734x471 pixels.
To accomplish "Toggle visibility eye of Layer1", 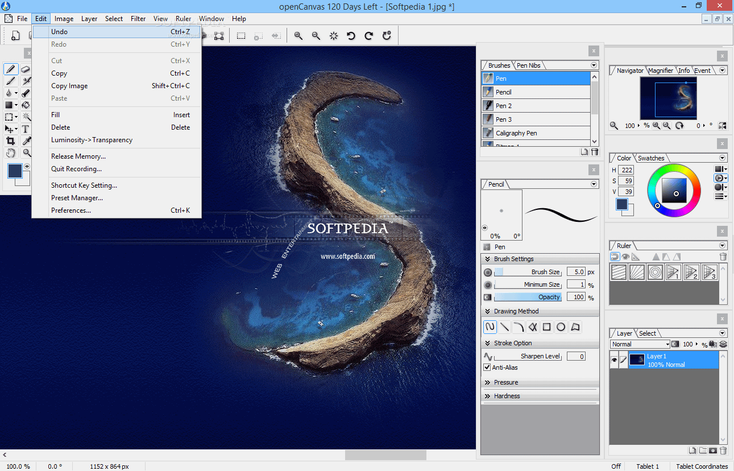I will click(614, 360).
